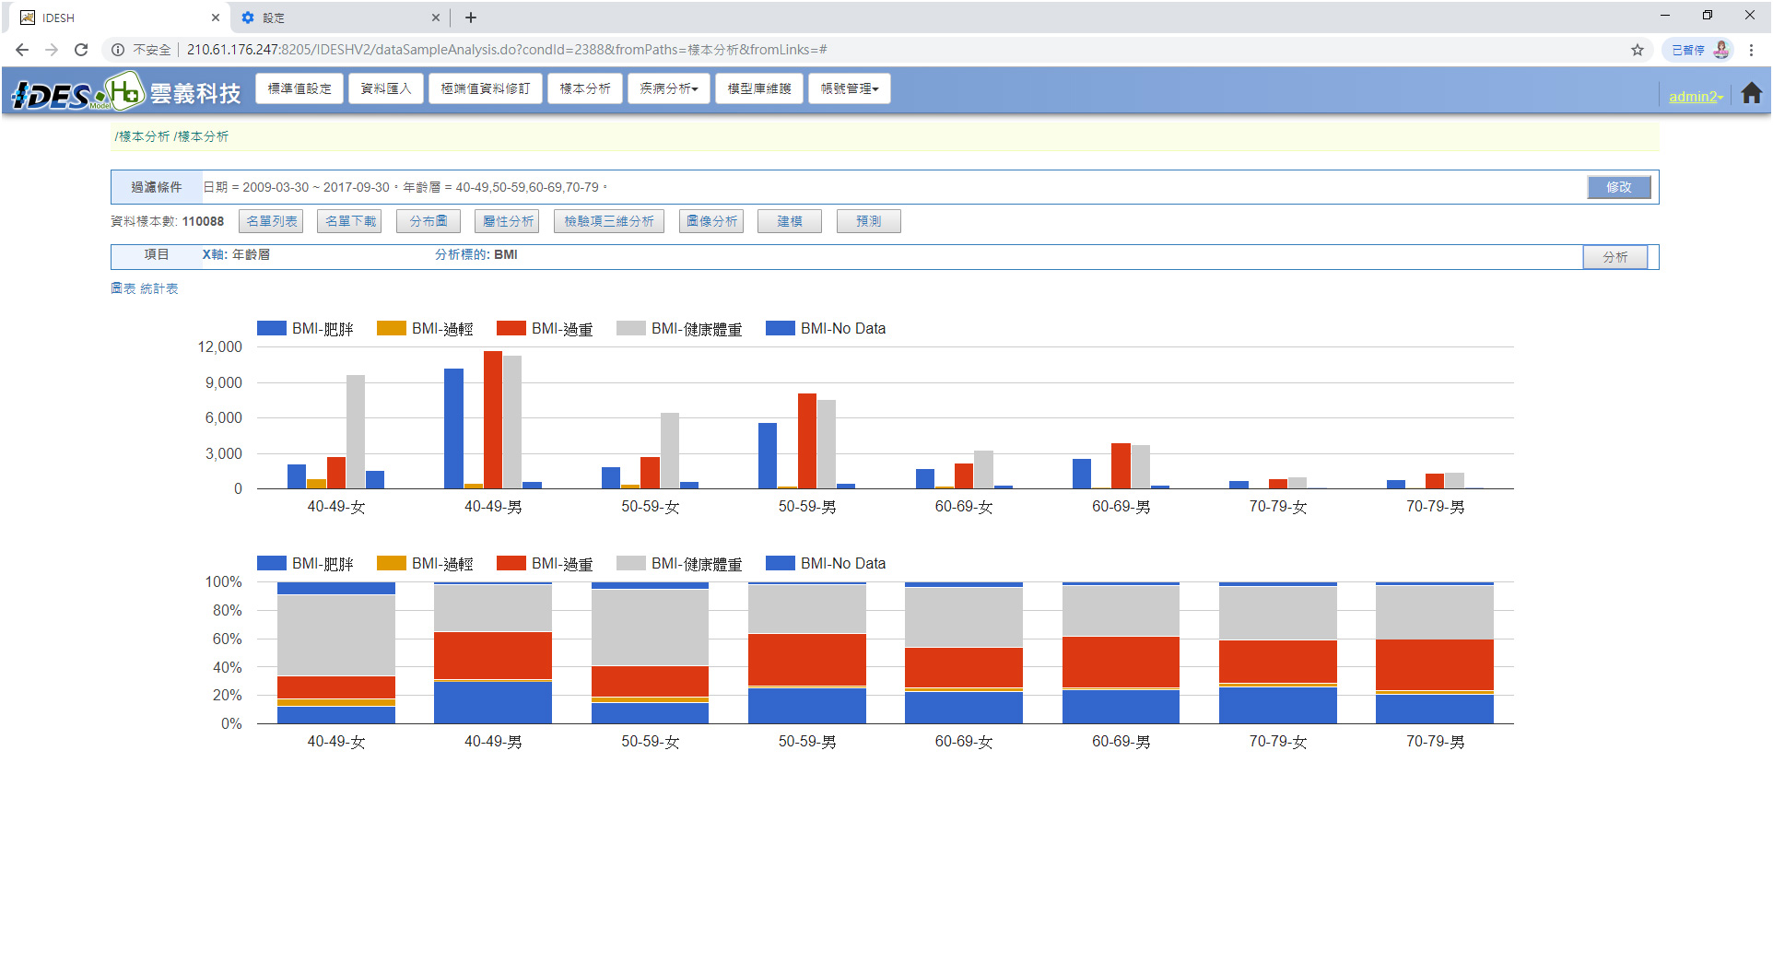Image resolution: width=1773 pixels, height=962 pixels.
Task: Open the 極端值資料修訂 menu
Action: (486, 88)
